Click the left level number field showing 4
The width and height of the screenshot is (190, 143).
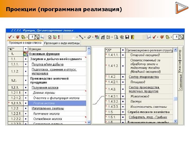(x=31, y=37)
